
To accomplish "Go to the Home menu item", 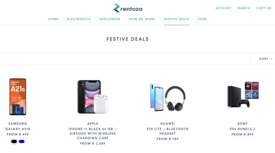I will pos(54,19).
